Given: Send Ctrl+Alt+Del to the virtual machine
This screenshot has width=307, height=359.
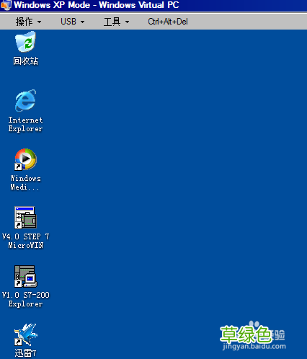Looking at the screenshot, I should (x=168, y=22).
